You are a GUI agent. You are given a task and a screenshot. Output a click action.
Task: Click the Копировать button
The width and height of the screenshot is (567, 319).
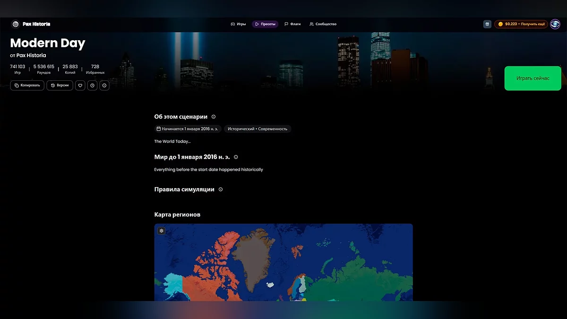point(27,86)
